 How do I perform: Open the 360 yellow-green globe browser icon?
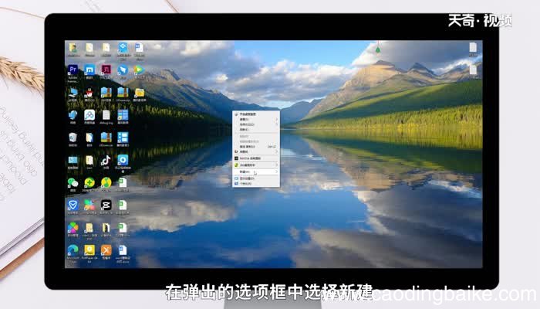[106, 182]
